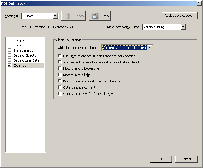The width and height of the screenshot is (203, 168).
Task: Select Discard User Data panel entry
Action: (x=26, y=60)
